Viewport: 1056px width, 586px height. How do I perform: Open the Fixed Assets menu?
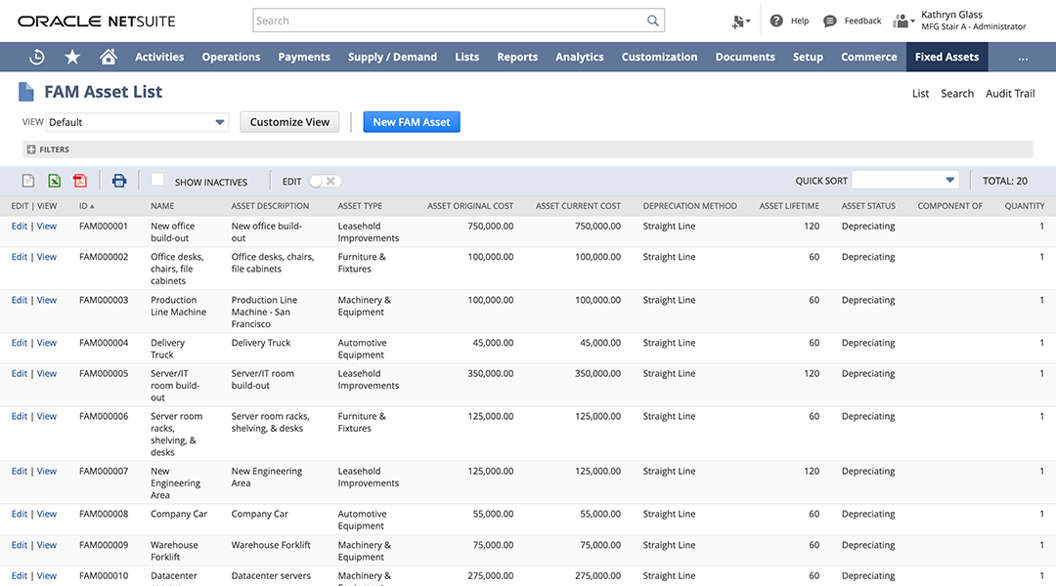coord(946,57)
